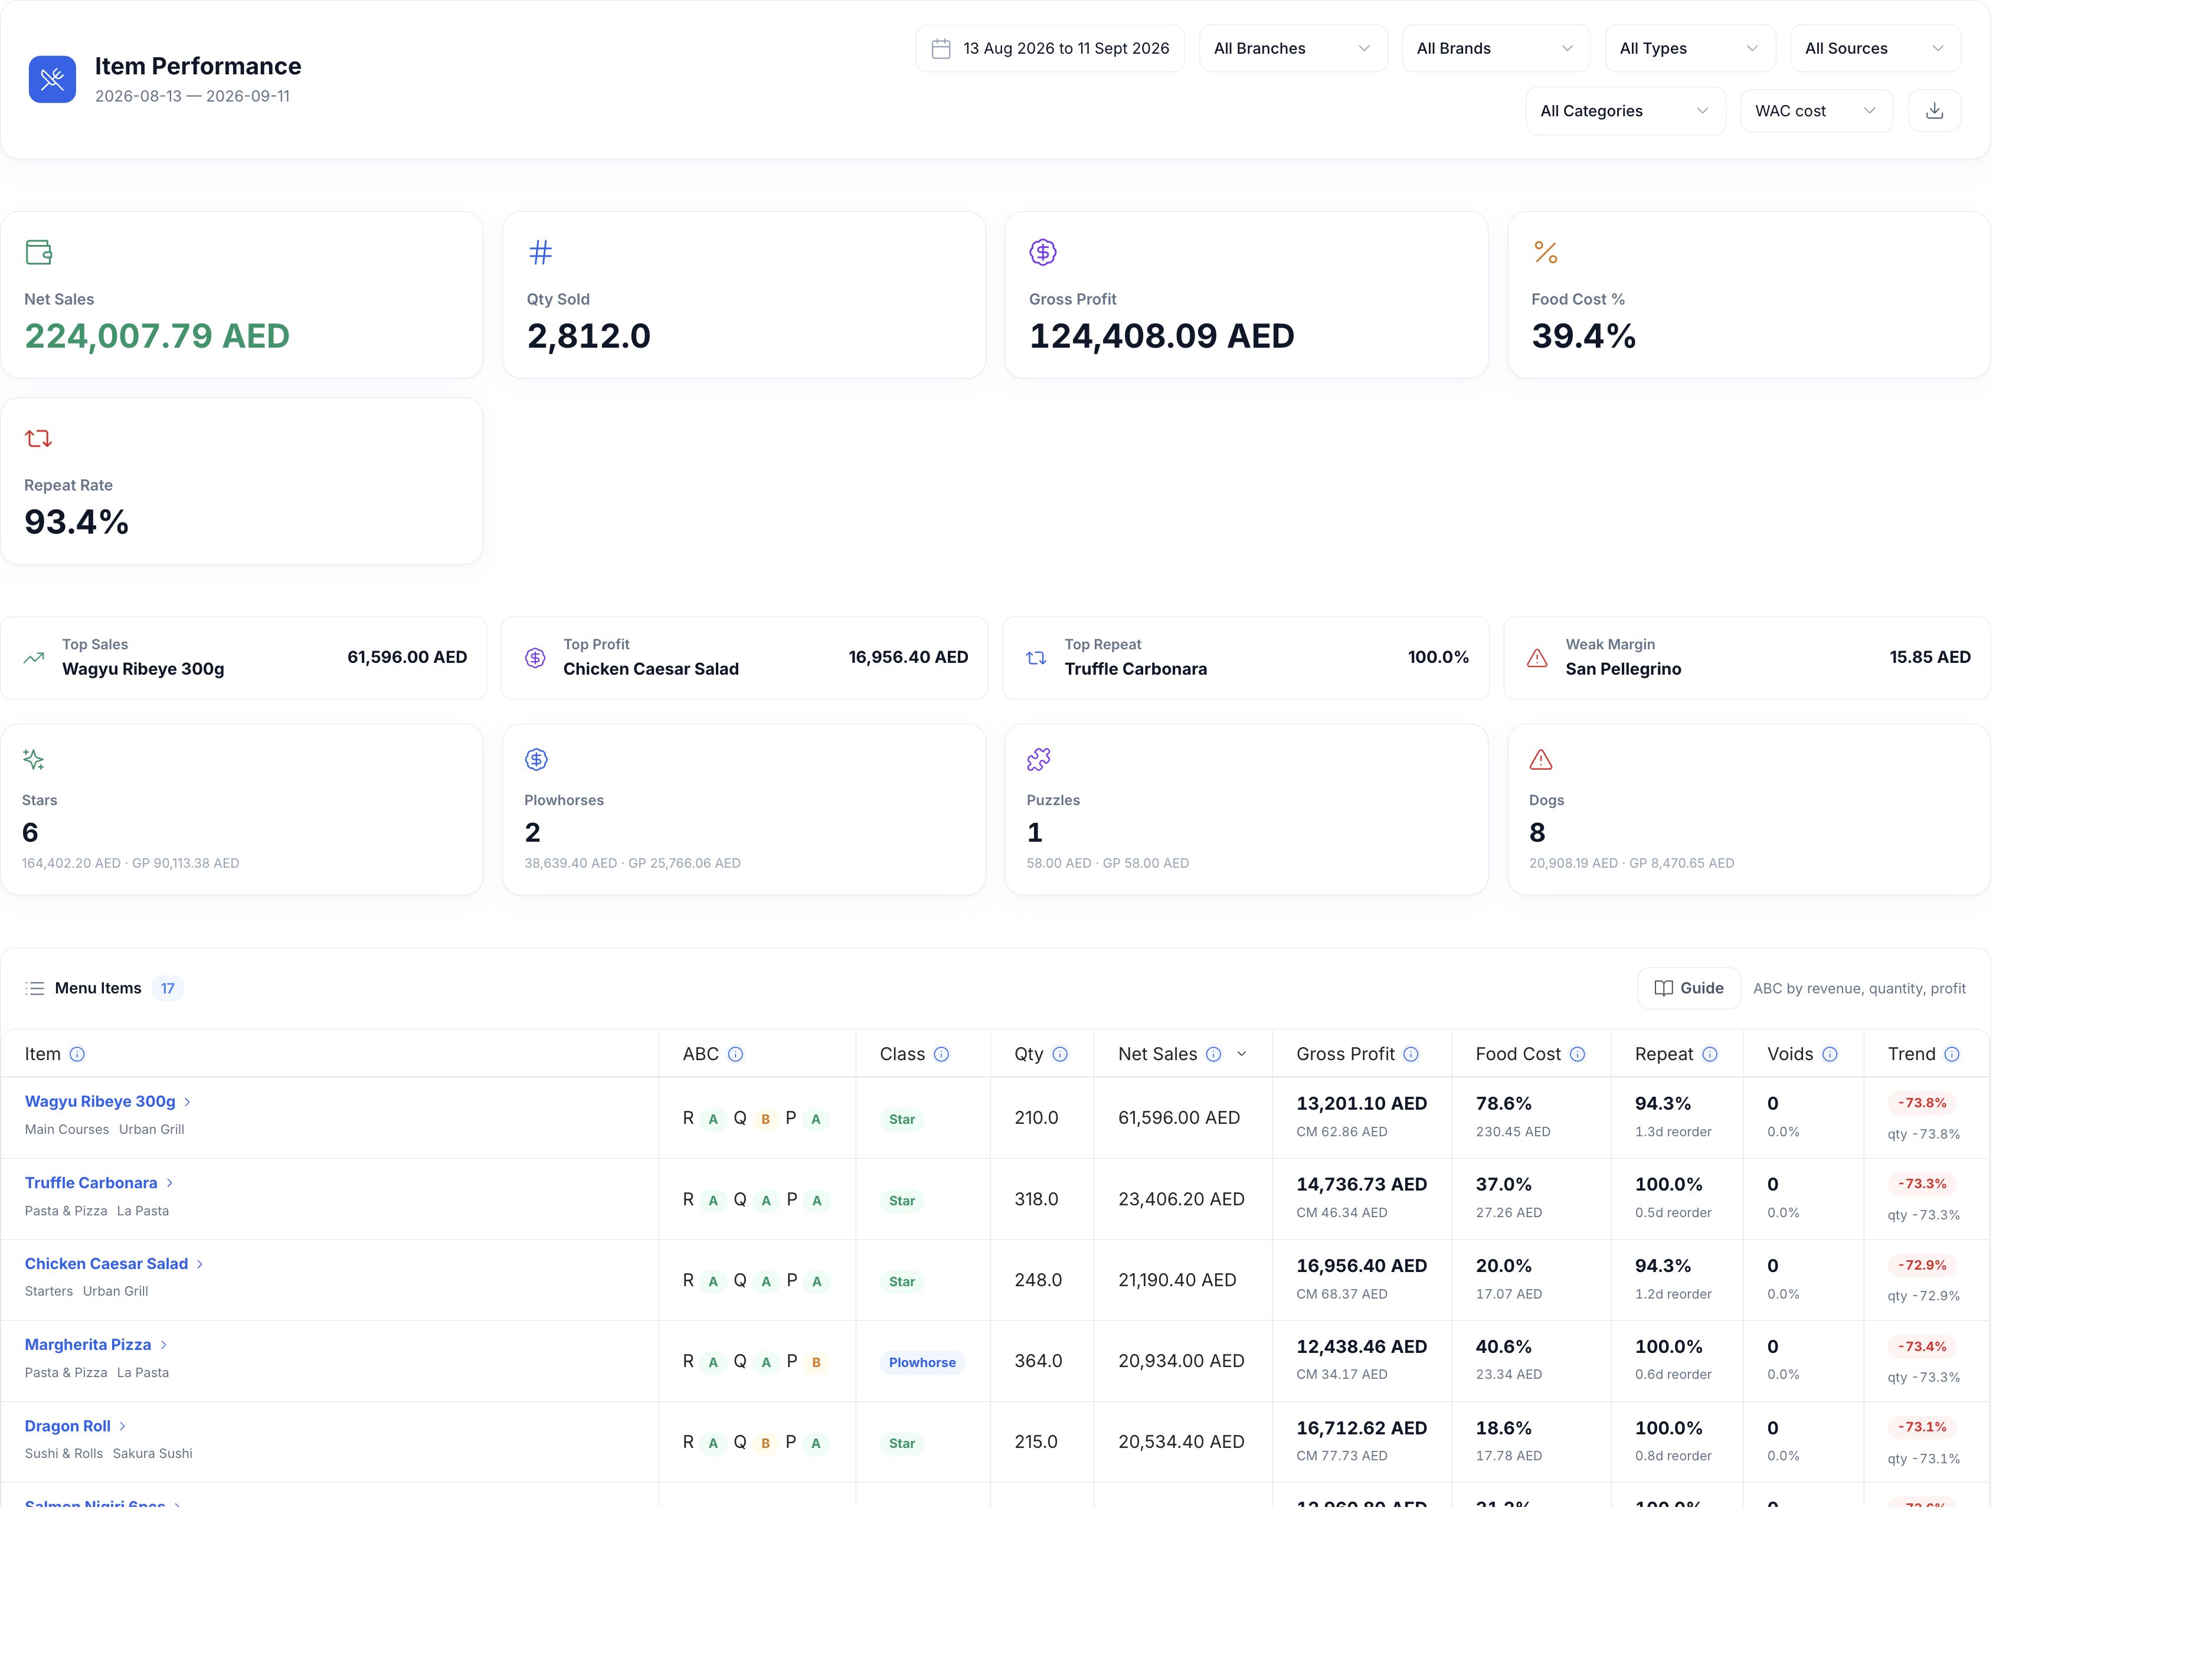Viewport: 2212px width, 1674px height.
Task: Click the Qty Sold hash icon
Action: pos(540,252)
